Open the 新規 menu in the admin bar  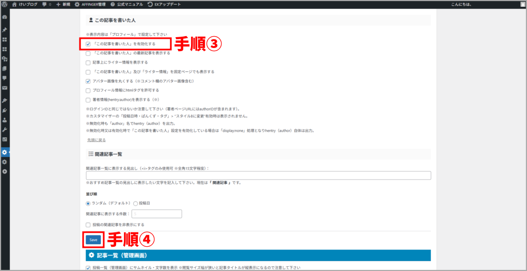pyautogui.click(x=62, y=4)
